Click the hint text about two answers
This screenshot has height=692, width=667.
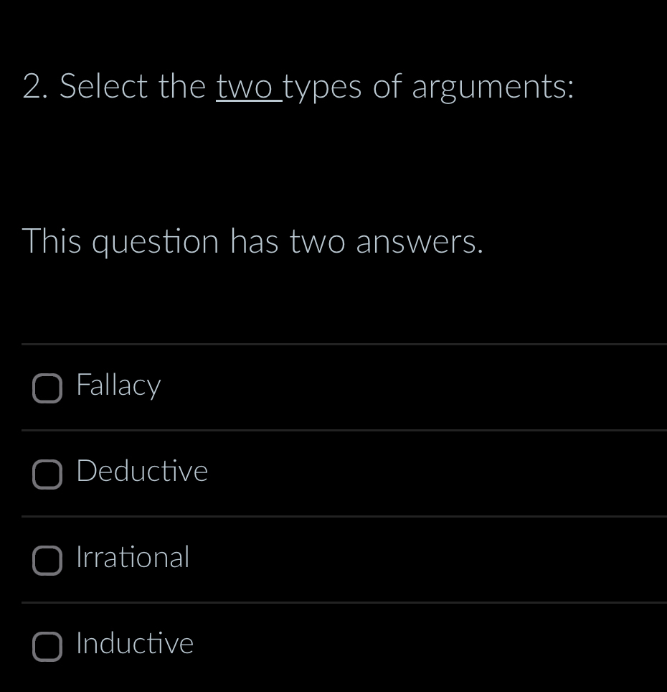point(252,242)
